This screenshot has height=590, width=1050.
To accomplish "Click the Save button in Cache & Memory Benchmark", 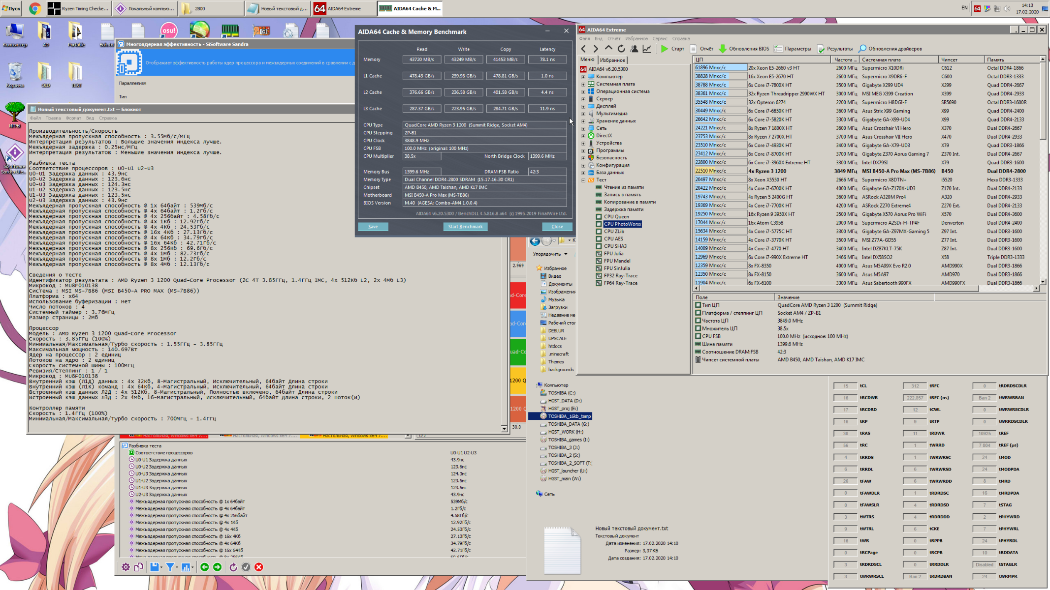I will pos(373,227).
